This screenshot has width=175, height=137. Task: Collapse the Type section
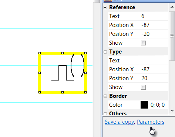point(105,52)
